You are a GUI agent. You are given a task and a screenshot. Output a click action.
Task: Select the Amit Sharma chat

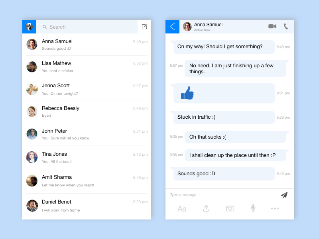click(x=87, y=181)
